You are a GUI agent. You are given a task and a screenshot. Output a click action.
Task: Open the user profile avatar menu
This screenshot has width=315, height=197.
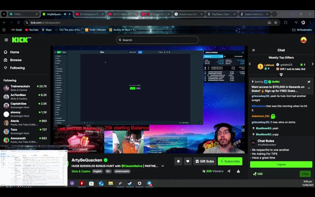[304, 40]
